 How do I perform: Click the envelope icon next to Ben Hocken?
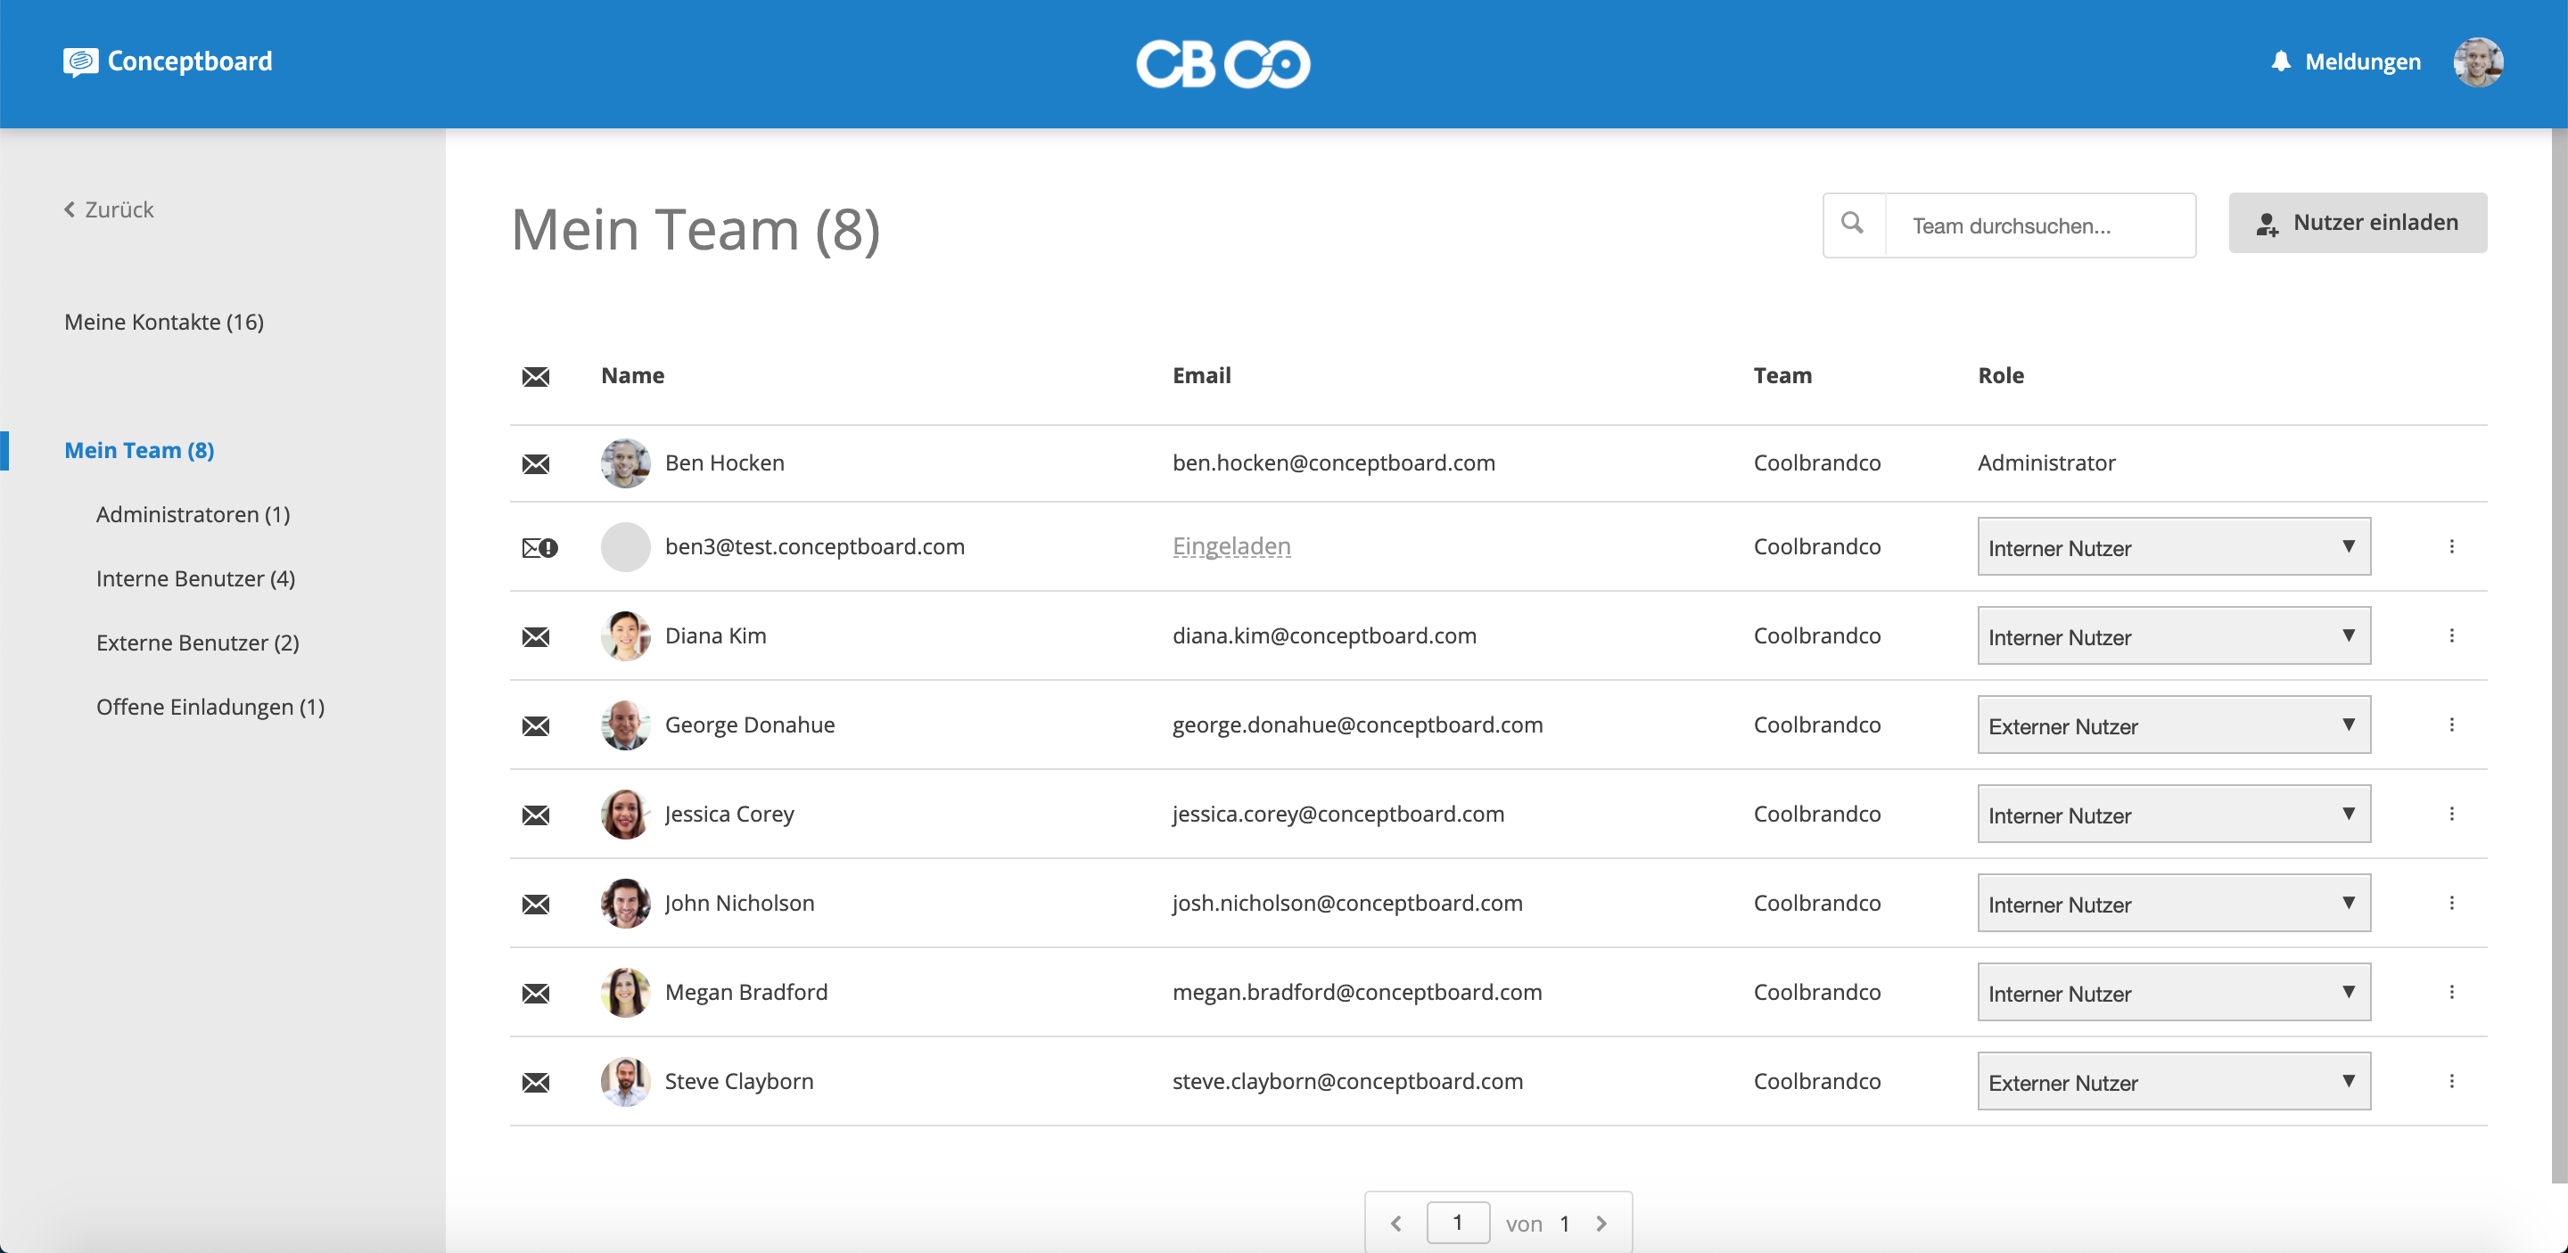pyautogui.click(x=535, y=464)
